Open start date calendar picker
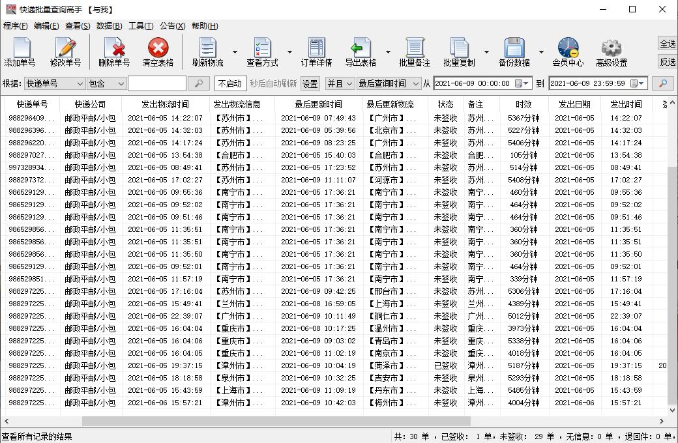The width and height of the screenshot is (678, 443). point(522,83)
